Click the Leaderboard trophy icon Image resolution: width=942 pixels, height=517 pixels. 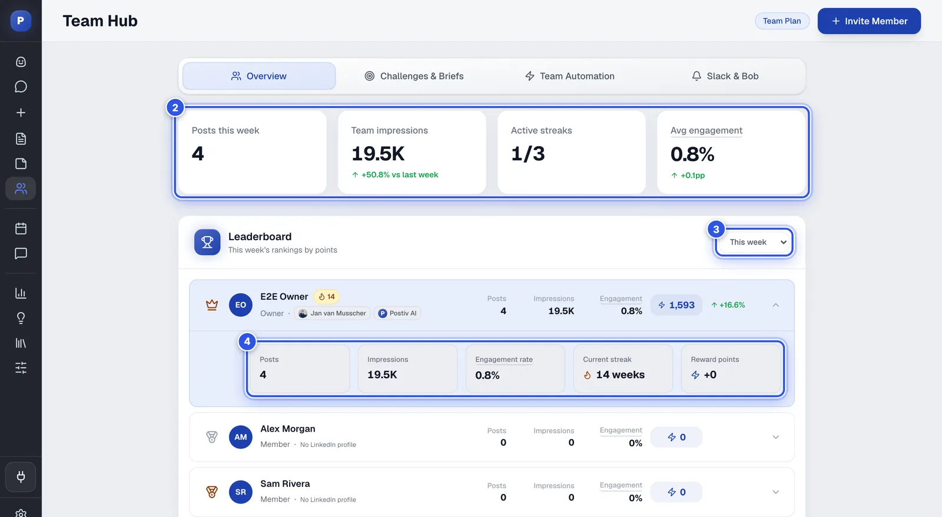(207, 242)
